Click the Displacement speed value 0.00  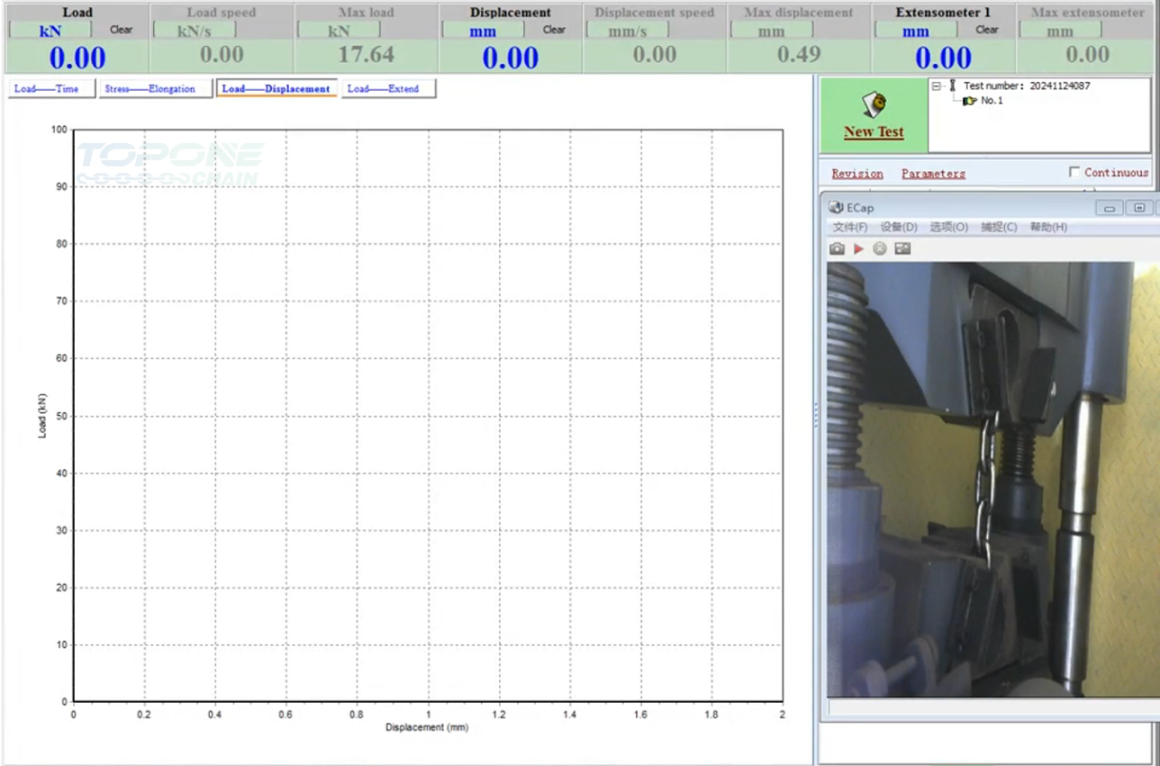(x=655, y=55)
